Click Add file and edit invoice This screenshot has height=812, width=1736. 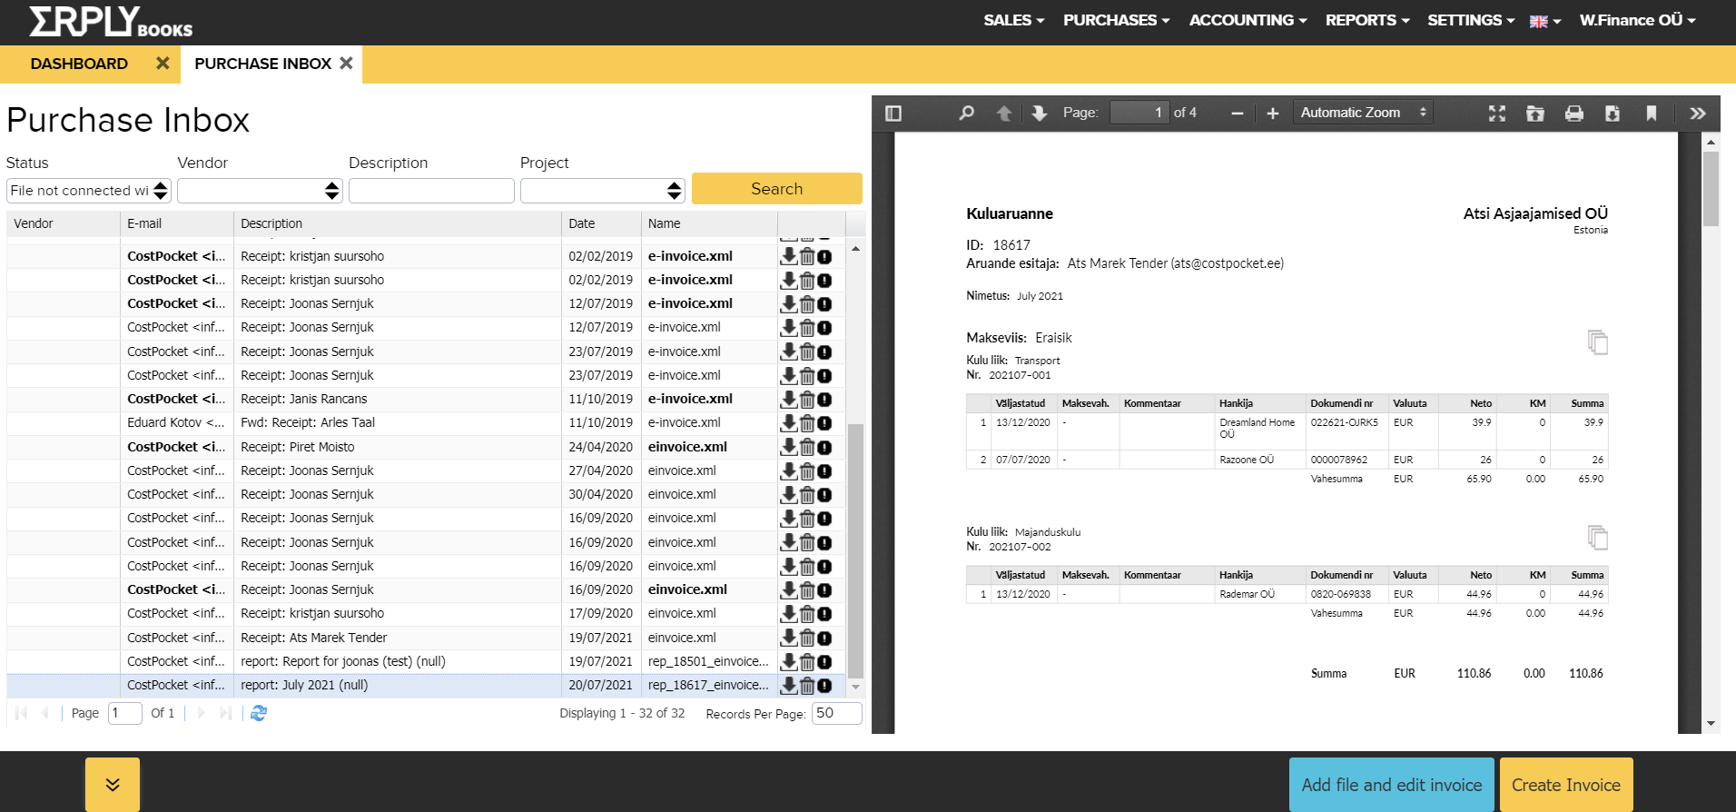[1391, 785]
